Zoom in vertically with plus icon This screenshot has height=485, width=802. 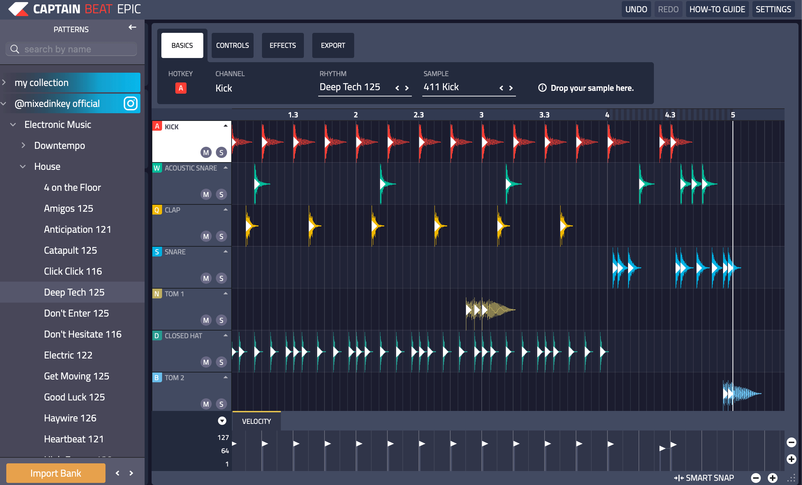pos(791,459)
